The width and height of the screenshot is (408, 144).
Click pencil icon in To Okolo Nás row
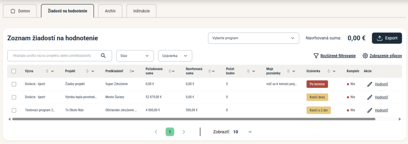pos(369,110)
